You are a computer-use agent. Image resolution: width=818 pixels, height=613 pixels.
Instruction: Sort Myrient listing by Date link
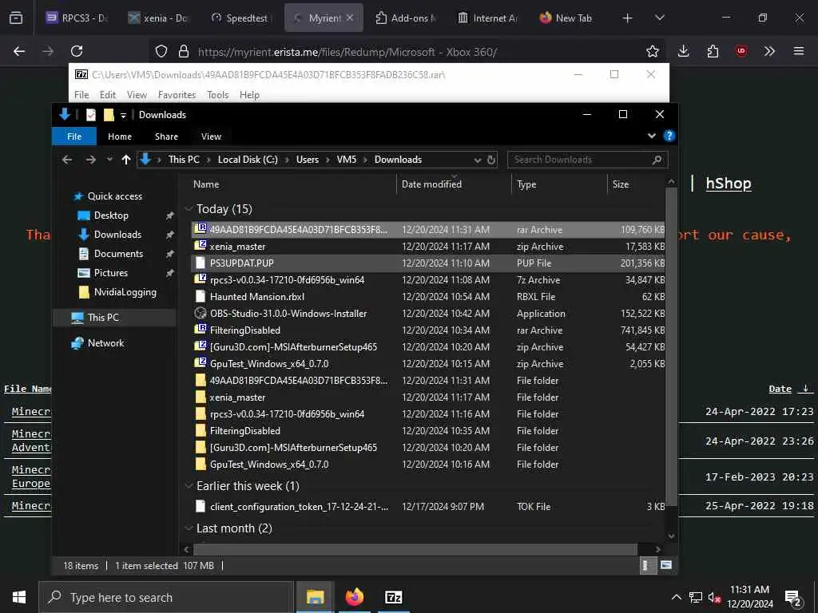pyautogui.click(x=780, y=389)
